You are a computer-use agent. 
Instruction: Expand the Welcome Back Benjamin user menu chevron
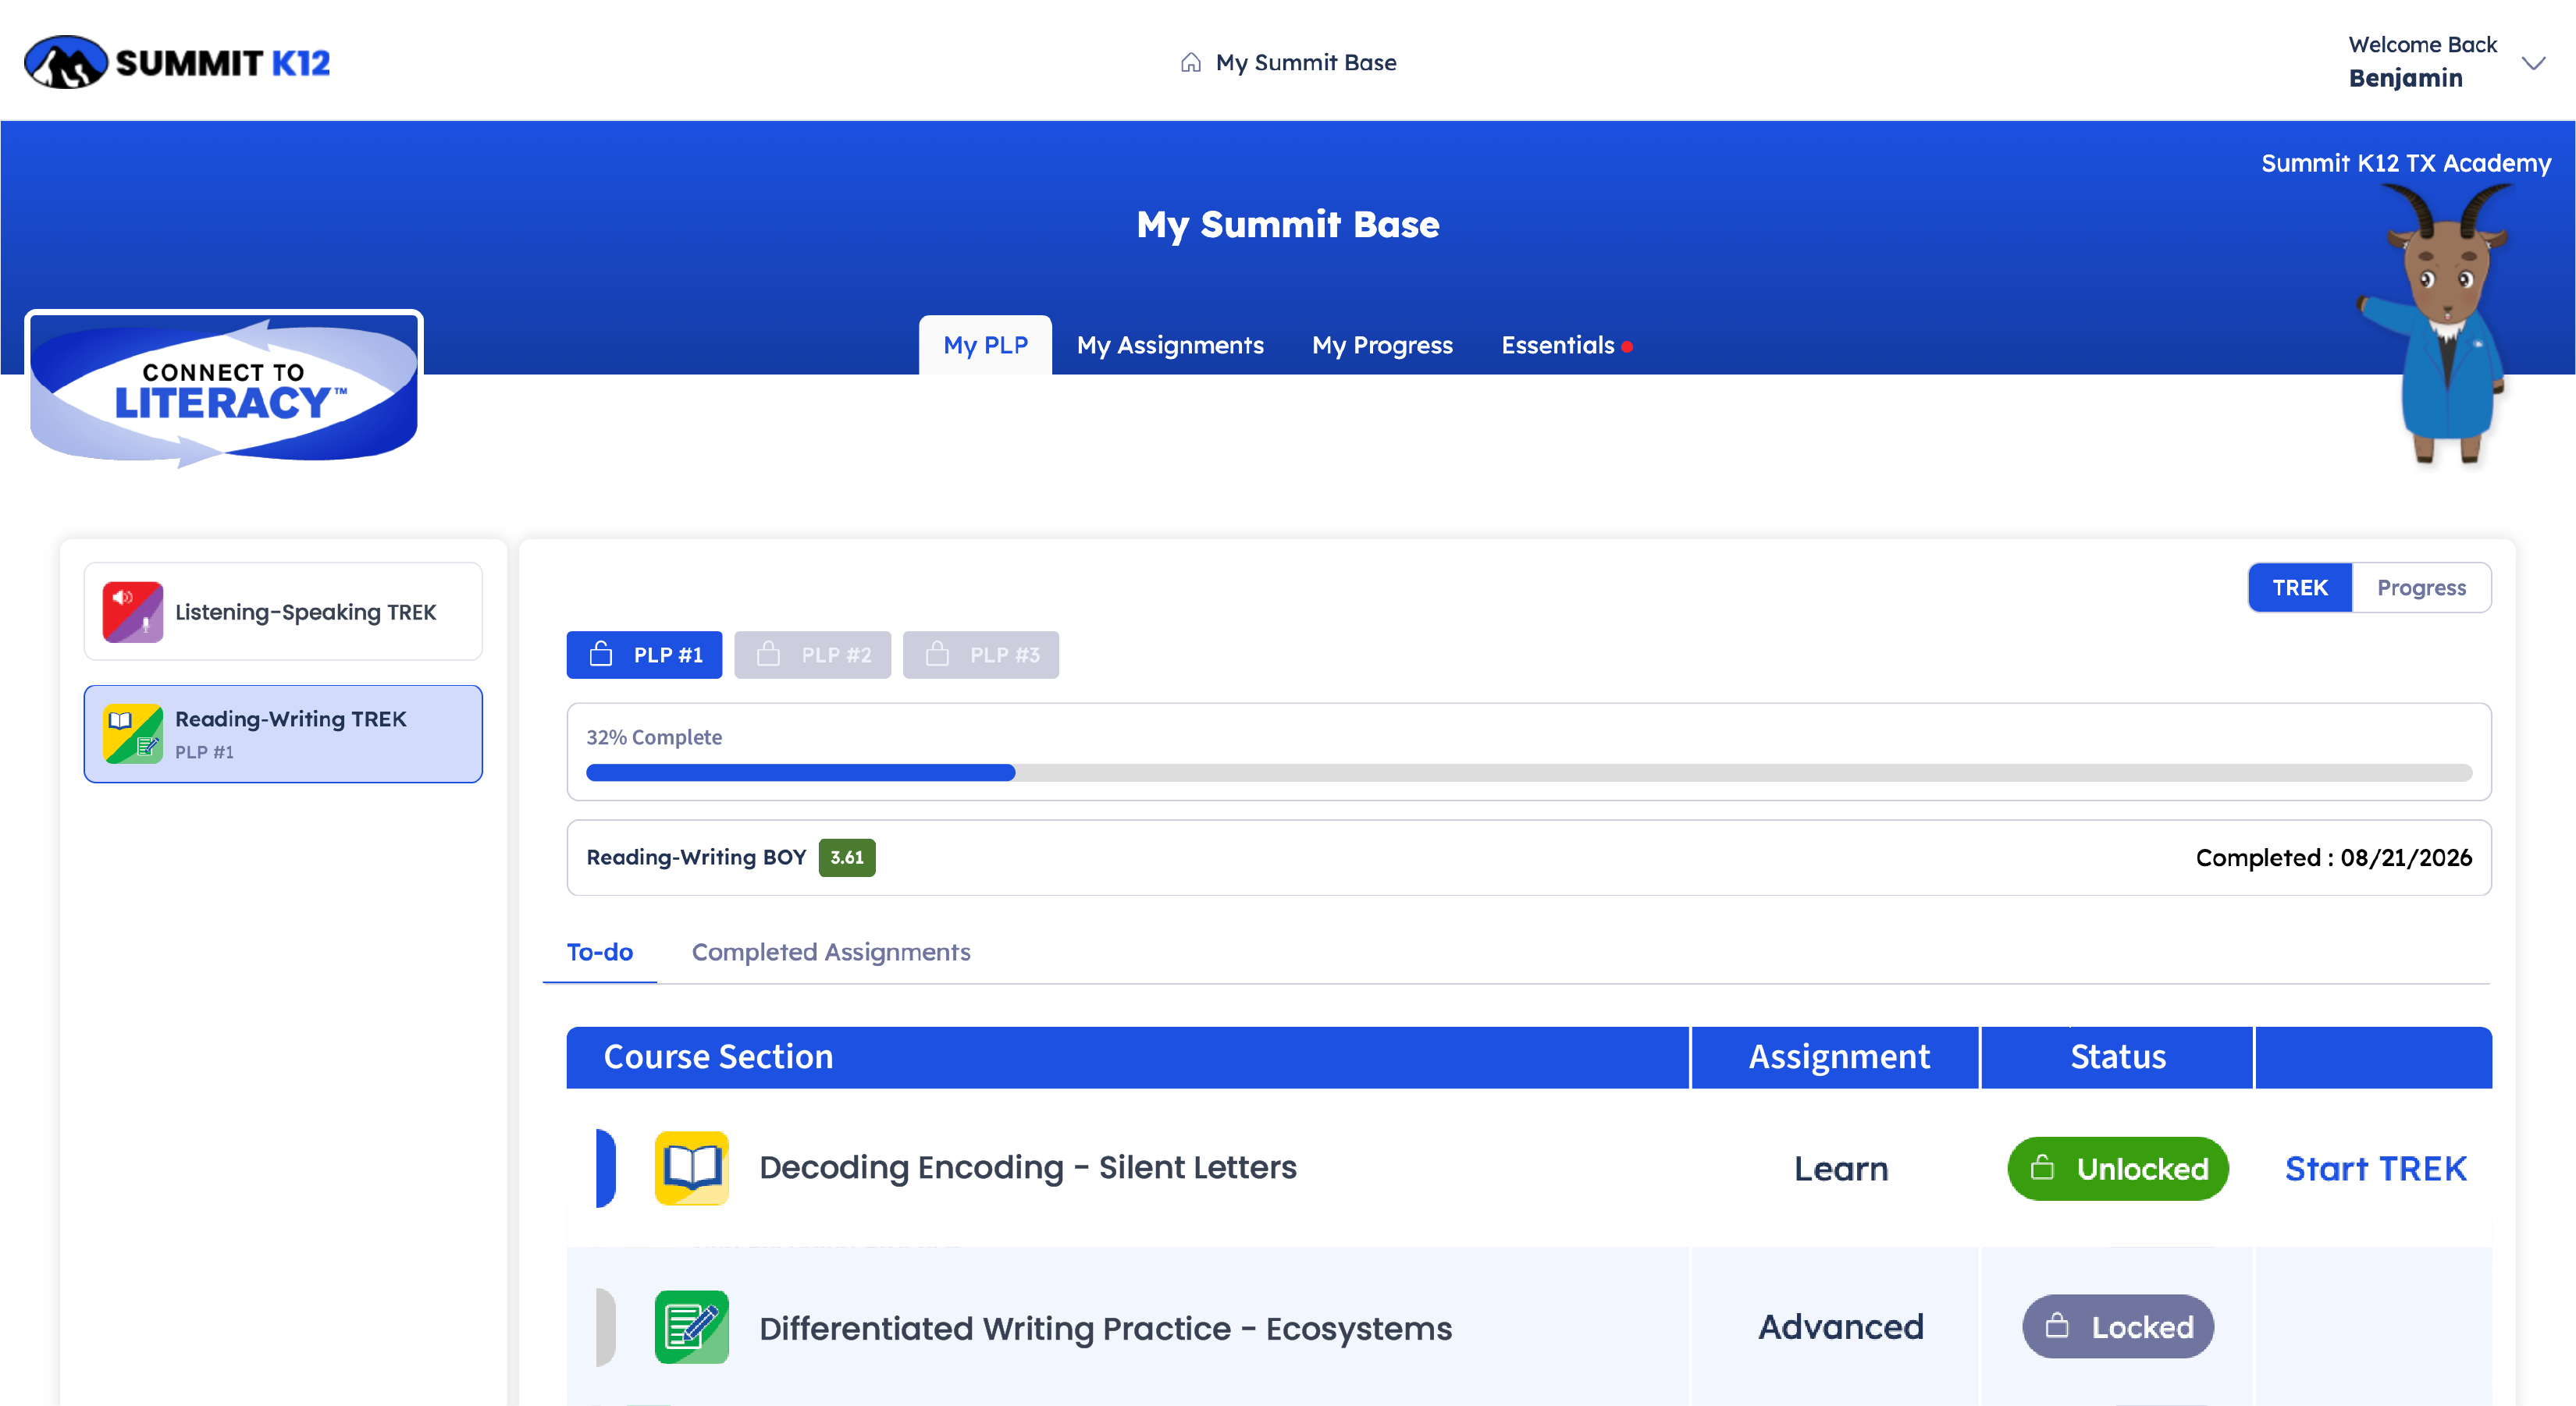click(2533, 63)
